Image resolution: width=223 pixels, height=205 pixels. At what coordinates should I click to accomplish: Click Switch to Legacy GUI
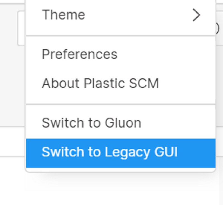[109, 152]
